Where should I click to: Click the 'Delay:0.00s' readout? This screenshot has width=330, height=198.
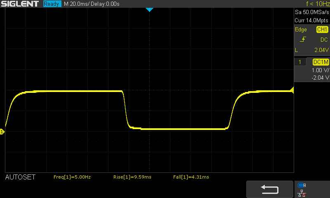105,4
